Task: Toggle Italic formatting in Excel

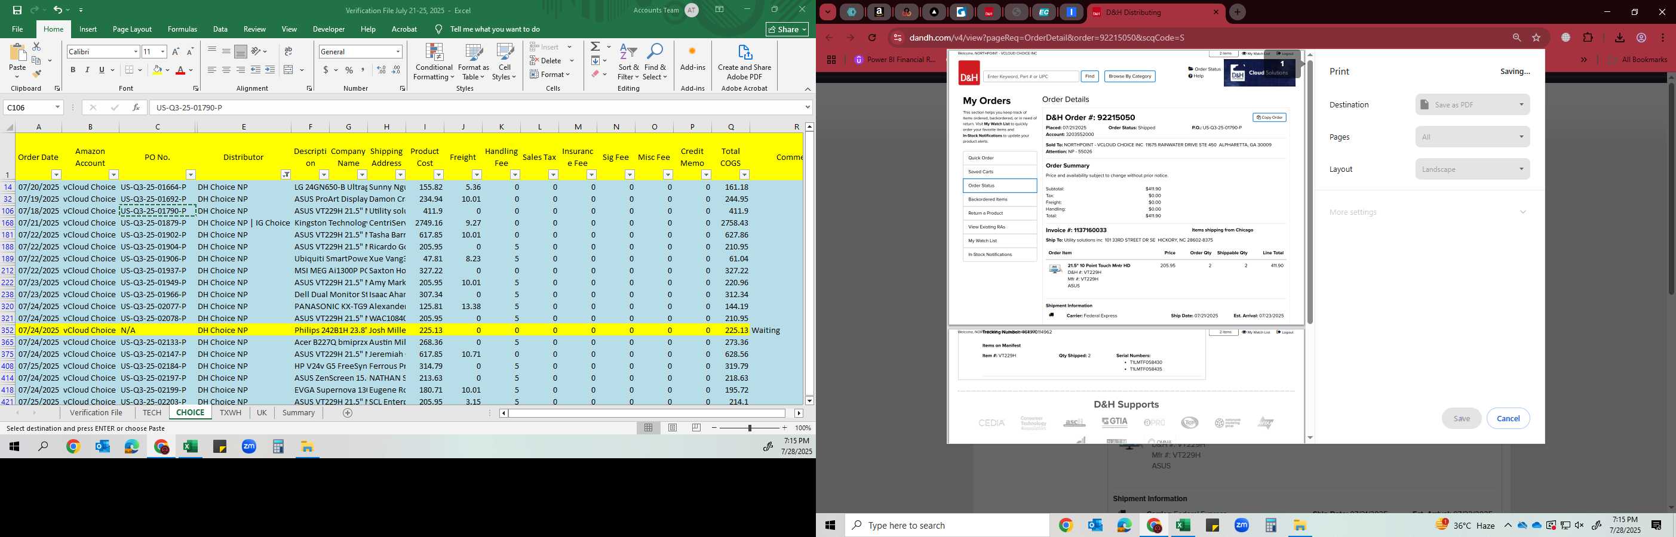Action: click(x=87, y=70)
